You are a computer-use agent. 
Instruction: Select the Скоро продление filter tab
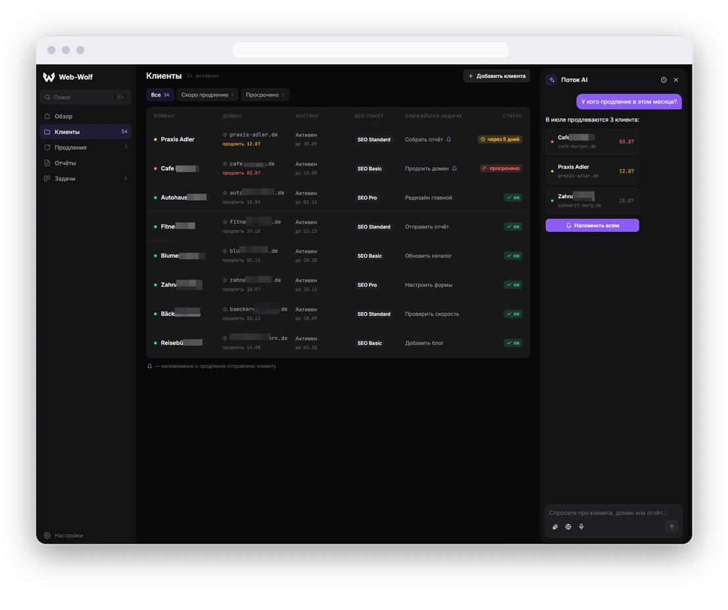pos(207,95)
